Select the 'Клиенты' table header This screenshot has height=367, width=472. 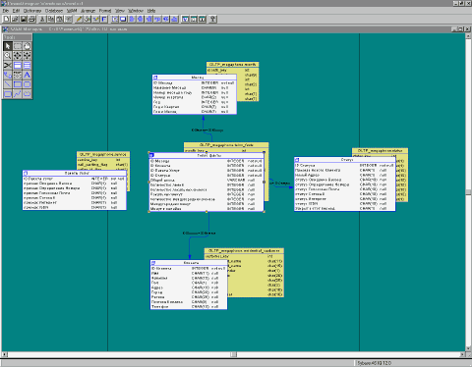pos(189,263)
